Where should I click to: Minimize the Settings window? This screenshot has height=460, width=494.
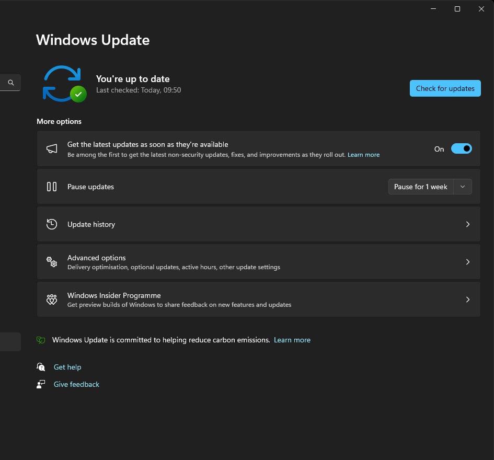[433, 9]
